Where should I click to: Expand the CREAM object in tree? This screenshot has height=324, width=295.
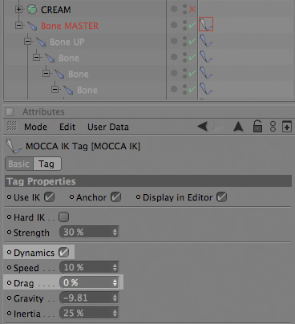(x=18, y=10)
